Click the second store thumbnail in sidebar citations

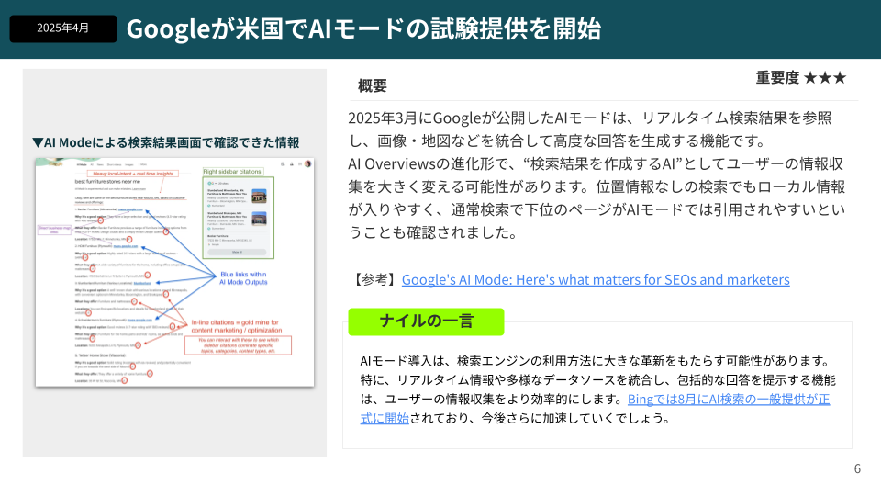(259, 220)
